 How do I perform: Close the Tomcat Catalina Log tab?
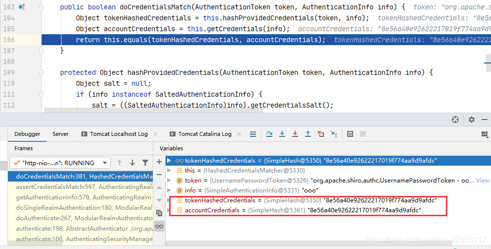point(239,134)
